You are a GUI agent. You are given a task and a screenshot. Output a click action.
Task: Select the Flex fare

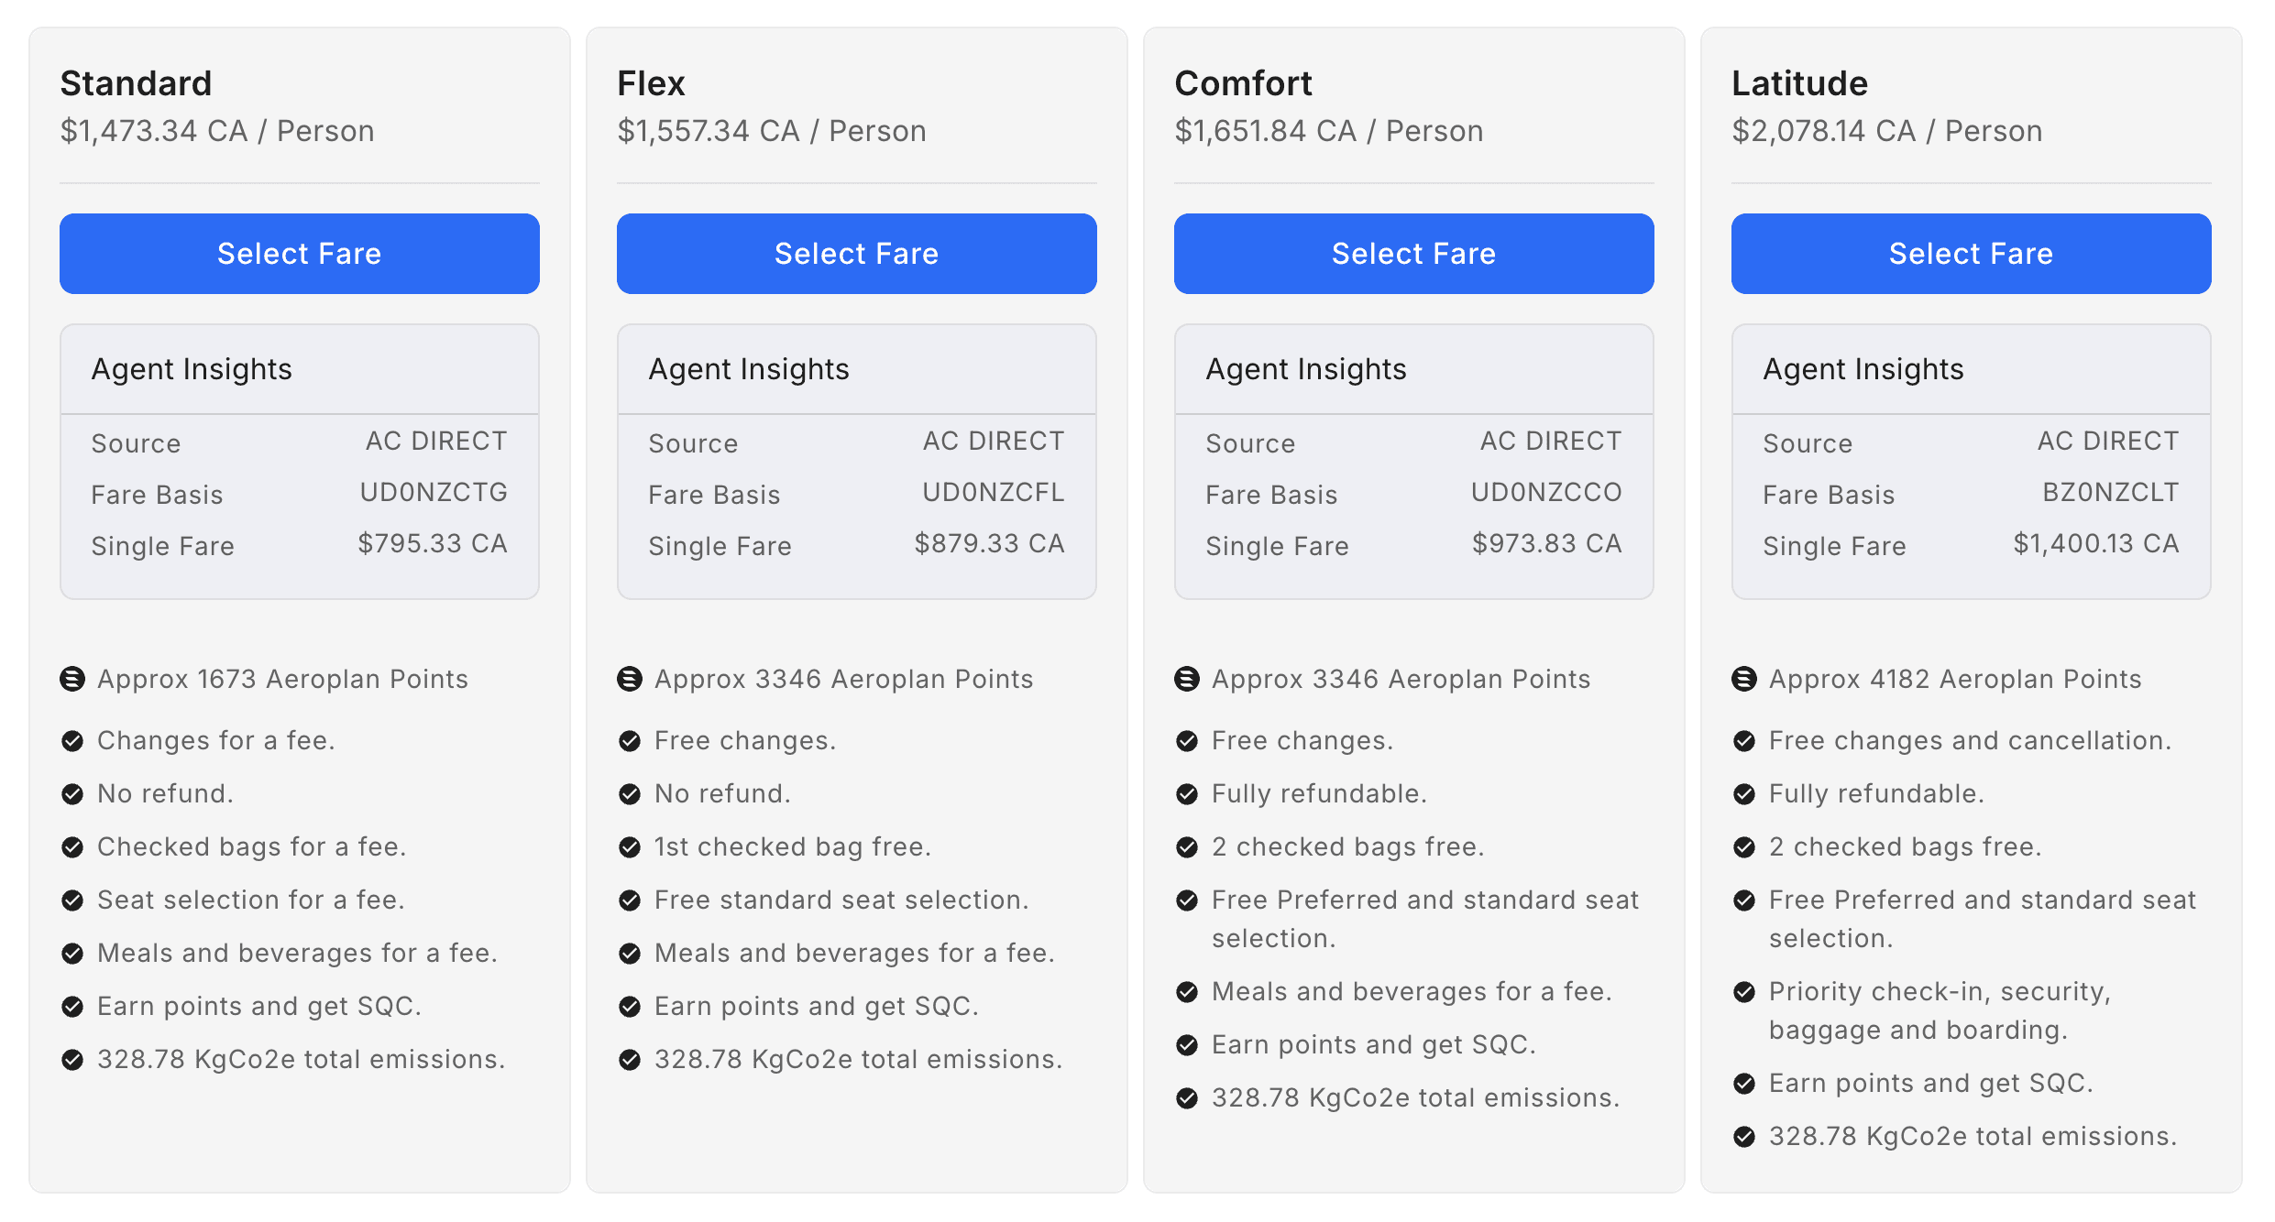point(856,254)
